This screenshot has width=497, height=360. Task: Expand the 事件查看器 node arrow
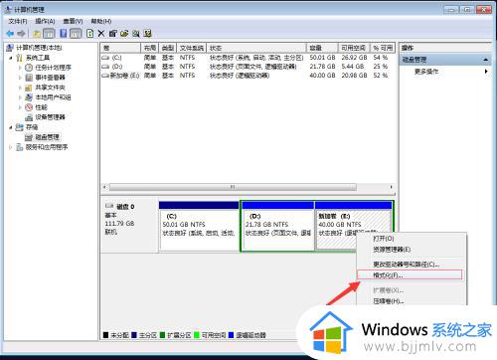tap(20, 78)
